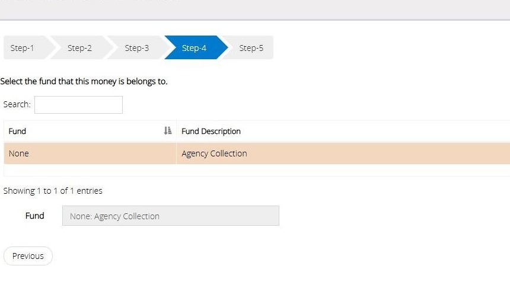Screen dimensions: 510x285
Task: Click the Fund label beside the field
Action: 34,216
